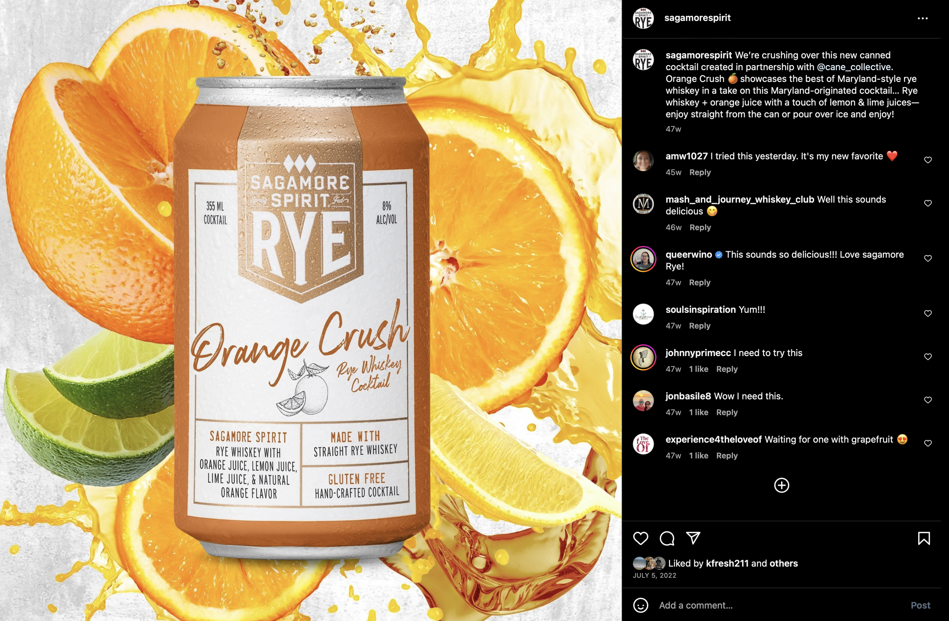Like queerwino's comment
The height and width of the screenshot is (621, 949).
pyautogui.click(x=928, y=258)
